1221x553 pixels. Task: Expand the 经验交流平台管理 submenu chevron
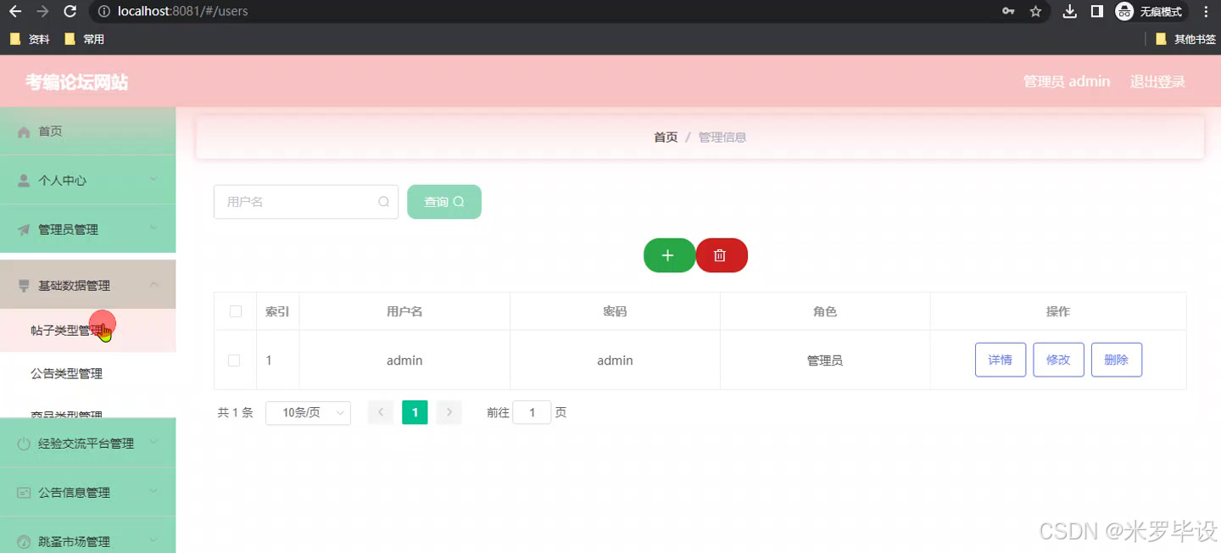154,443
